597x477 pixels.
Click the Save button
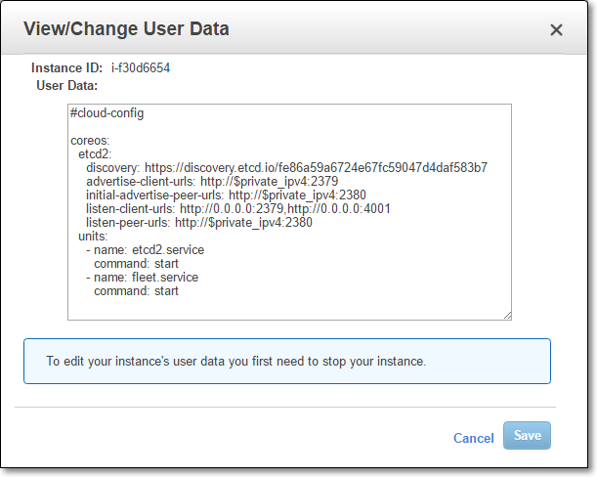(x=527, y=435)
